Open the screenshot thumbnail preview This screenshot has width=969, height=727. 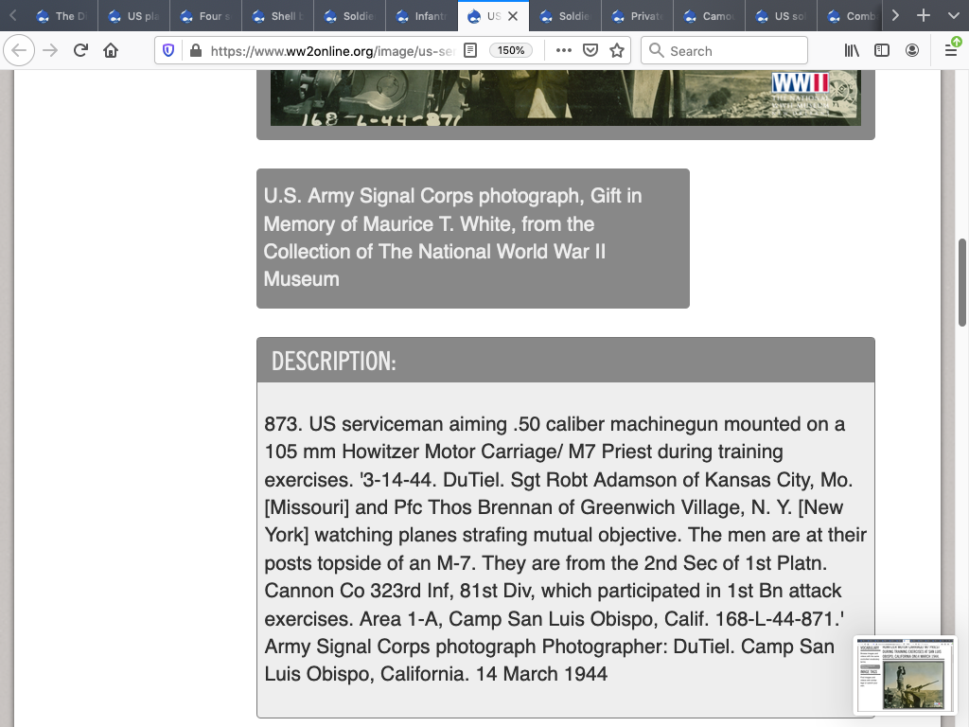click(x=906, y=675)
